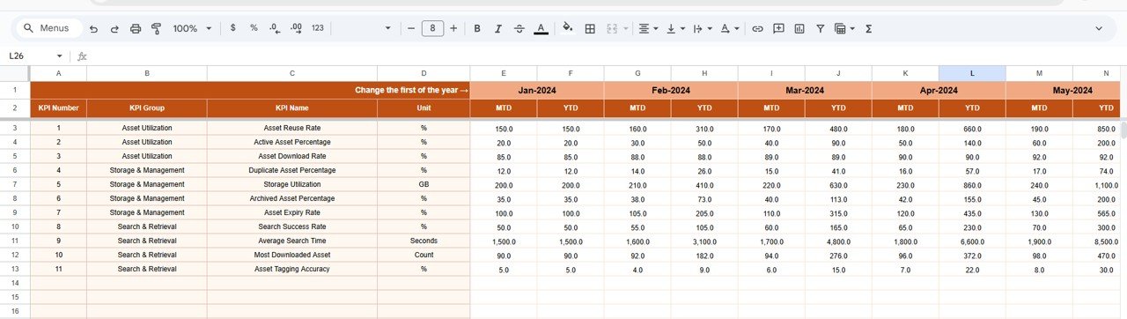This screenshot has height=319, width=1127.
Task: Insert a chart
Action: (x=799, y=28)
